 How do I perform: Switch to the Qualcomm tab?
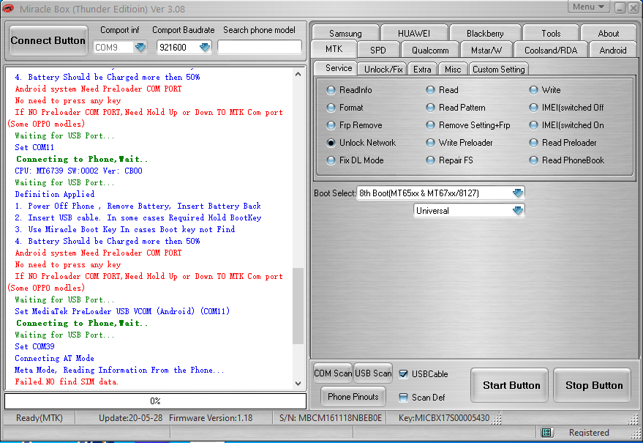tap(429, 50)
